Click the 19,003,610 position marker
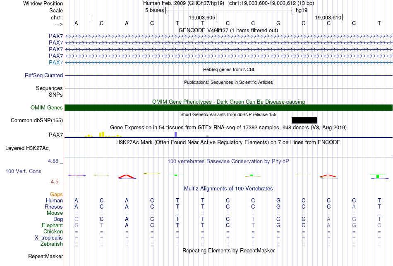 328,17
